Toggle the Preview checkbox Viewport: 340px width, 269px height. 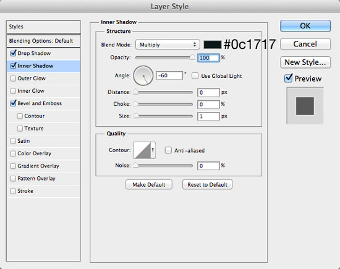click(x=288, y=79)
